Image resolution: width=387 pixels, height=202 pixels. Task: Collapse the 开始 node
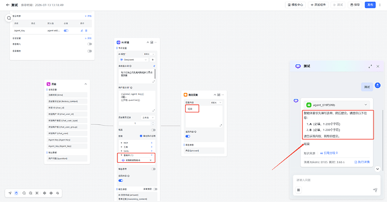(x=86, y=84)
